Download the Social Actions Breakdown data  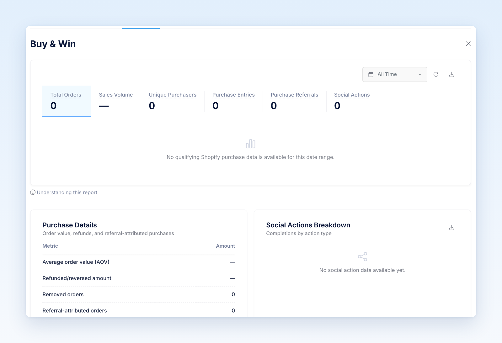pyautogui.click(x=451, y=228)
